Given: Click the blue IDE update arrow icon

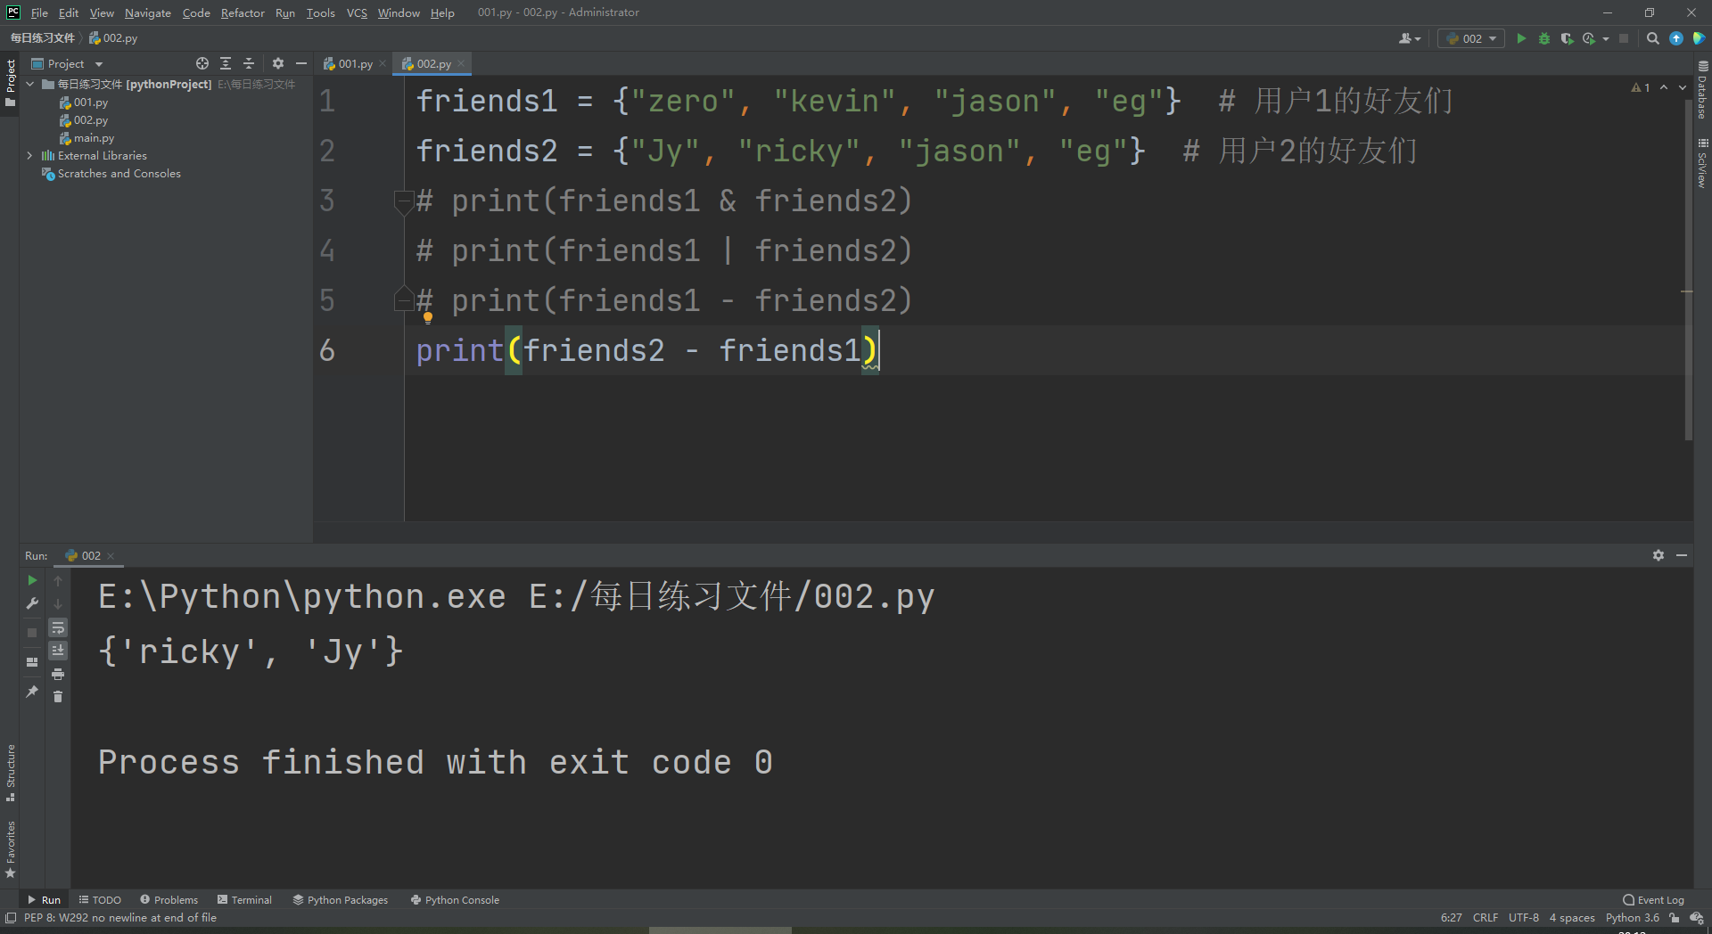Looking at the screenshot, I should coord(1676,38).
